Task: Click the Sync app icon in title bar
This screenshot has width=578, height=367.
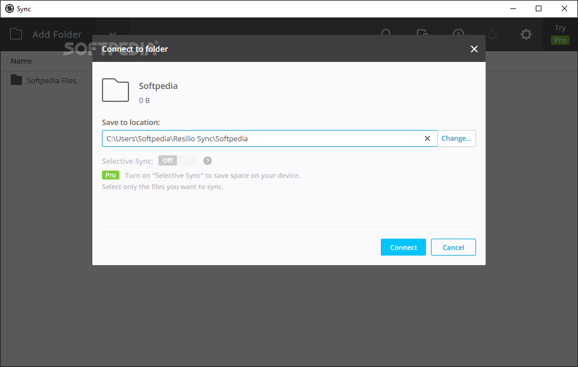Action: (x=10, y=8)
